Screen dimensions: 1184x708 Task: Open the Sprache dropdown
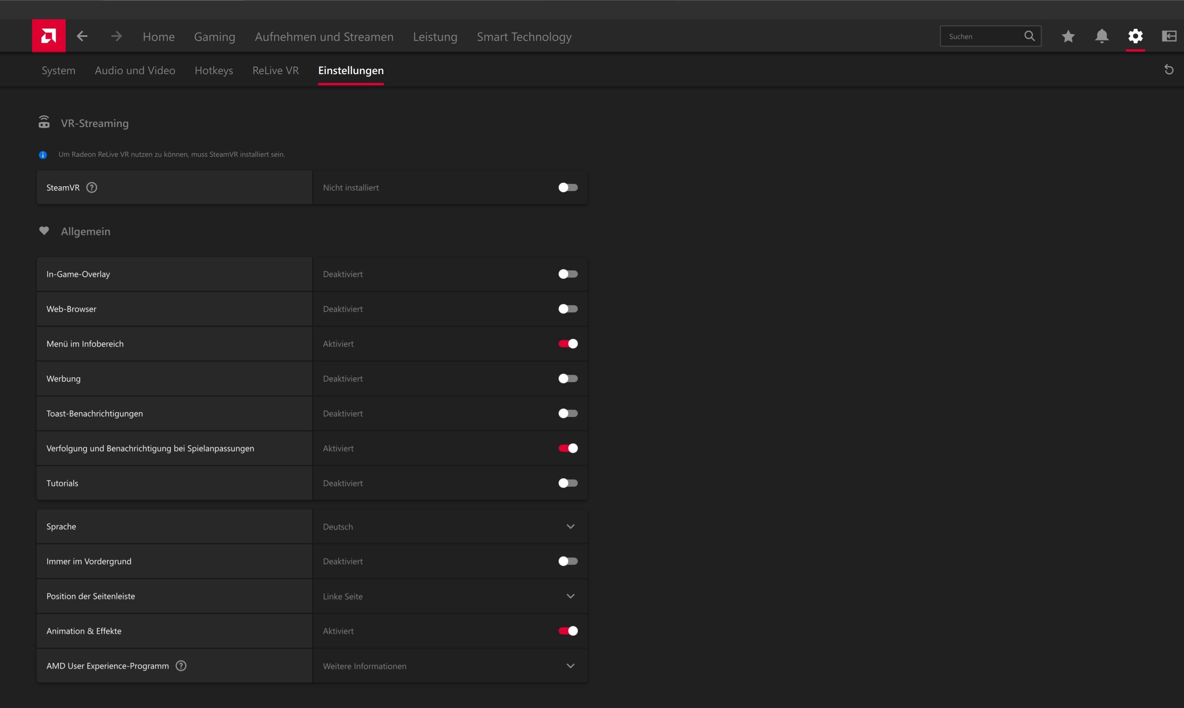click(x=450, y=526)
